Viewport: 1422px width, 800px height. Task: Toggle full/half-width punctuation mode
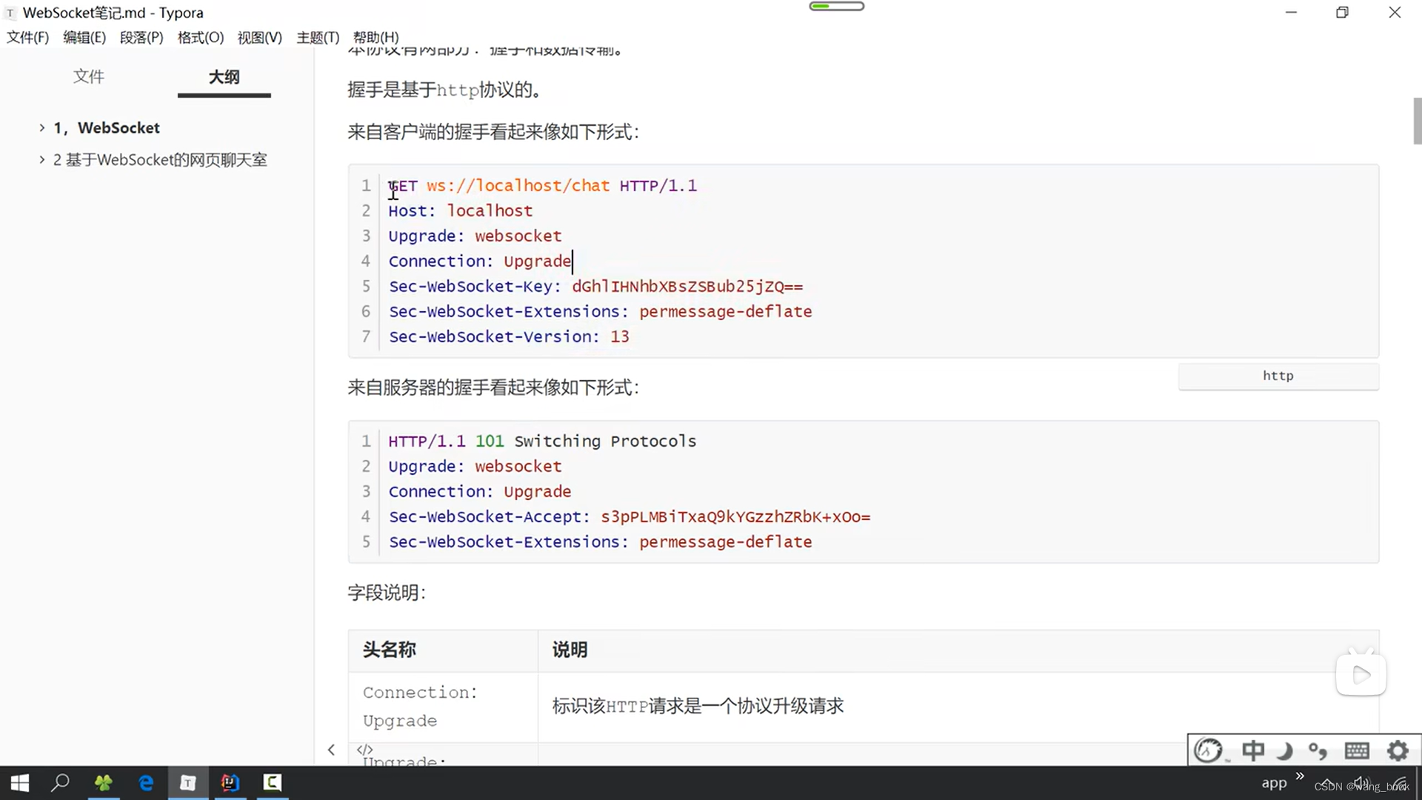pos(1318,750)
